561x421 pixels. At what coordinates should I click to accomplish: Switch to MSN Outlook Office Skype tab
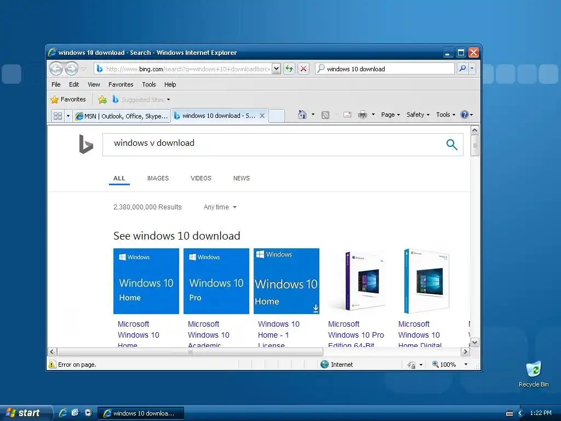pos(122,116)
